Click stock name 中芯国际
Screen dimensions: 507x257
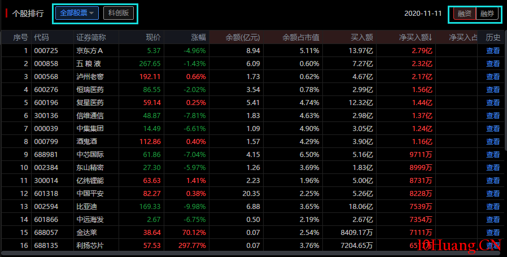pos(90,155)
